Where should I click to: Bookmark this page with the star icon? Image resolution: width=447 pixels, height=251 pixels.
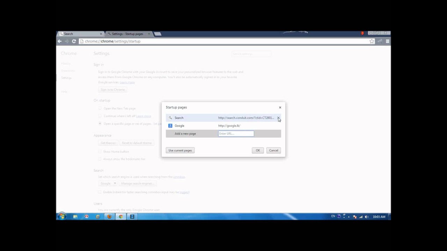[x=372, y=41]
